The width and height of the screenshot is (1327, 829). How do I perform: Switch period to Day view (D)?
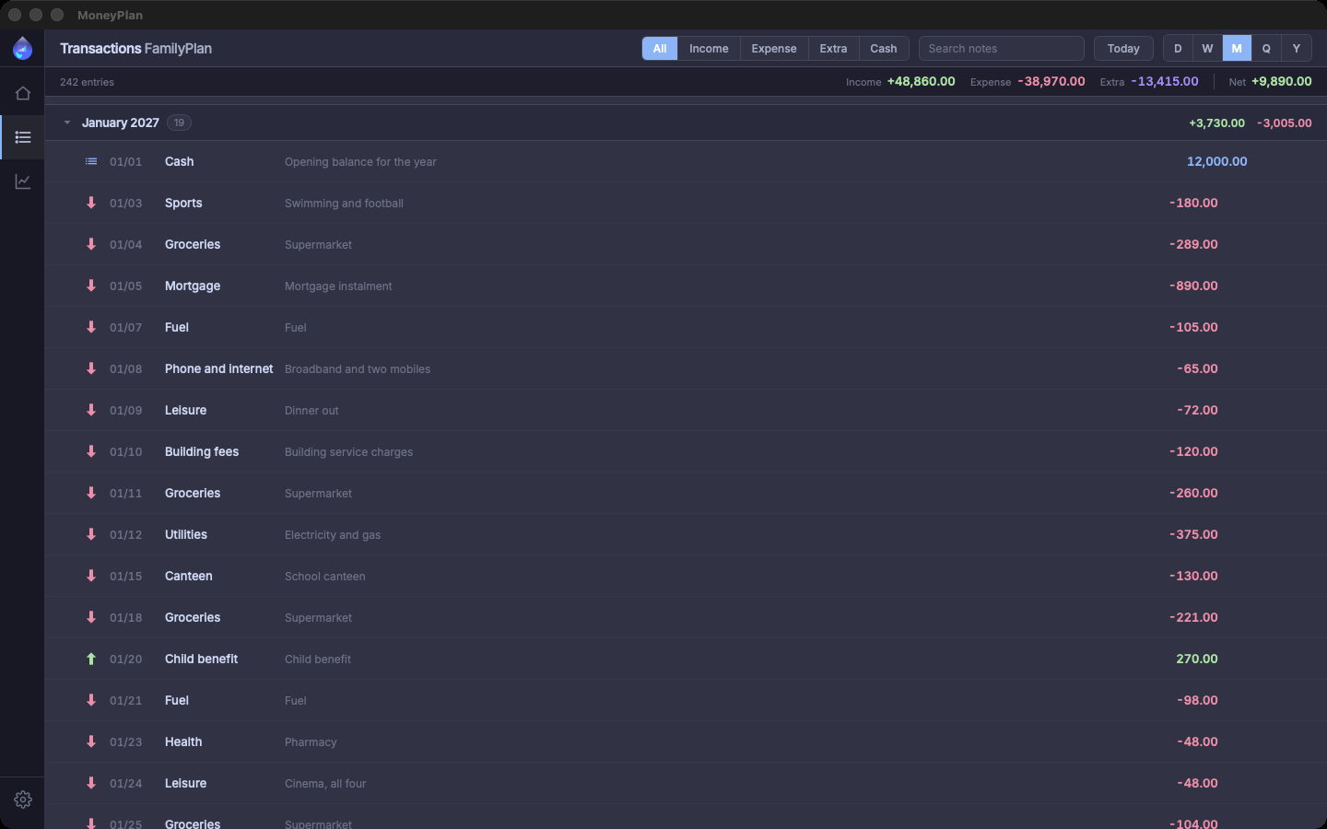point(1178,48)
